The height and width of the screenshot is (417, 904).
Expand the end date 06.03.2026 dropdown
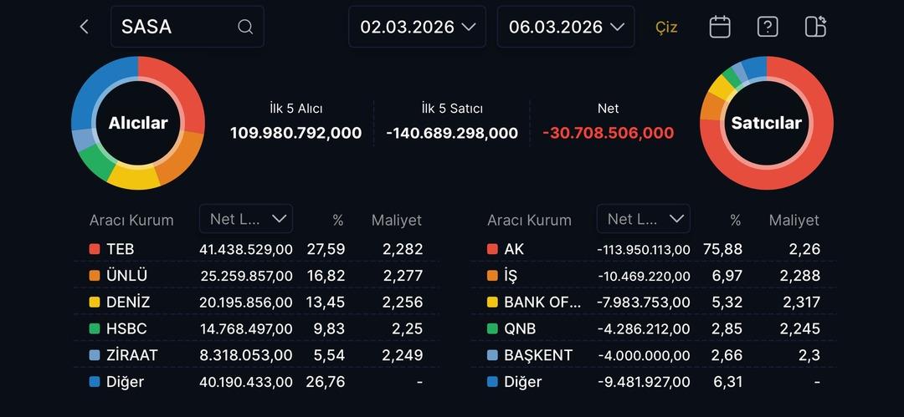click(x=566, y=27)
